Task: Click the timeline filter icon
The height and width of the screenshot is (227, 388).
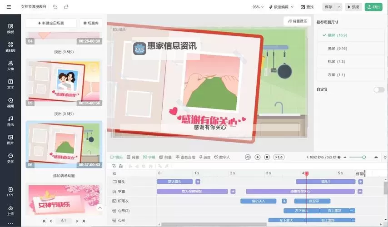Action: (x=114, y=166)
